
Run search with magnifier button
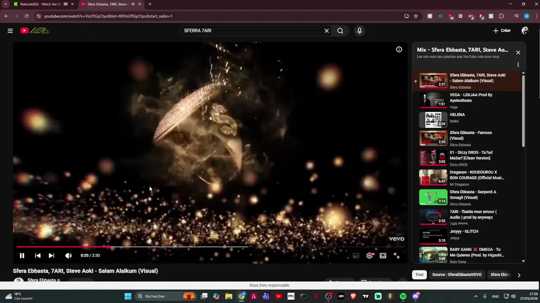340,31
